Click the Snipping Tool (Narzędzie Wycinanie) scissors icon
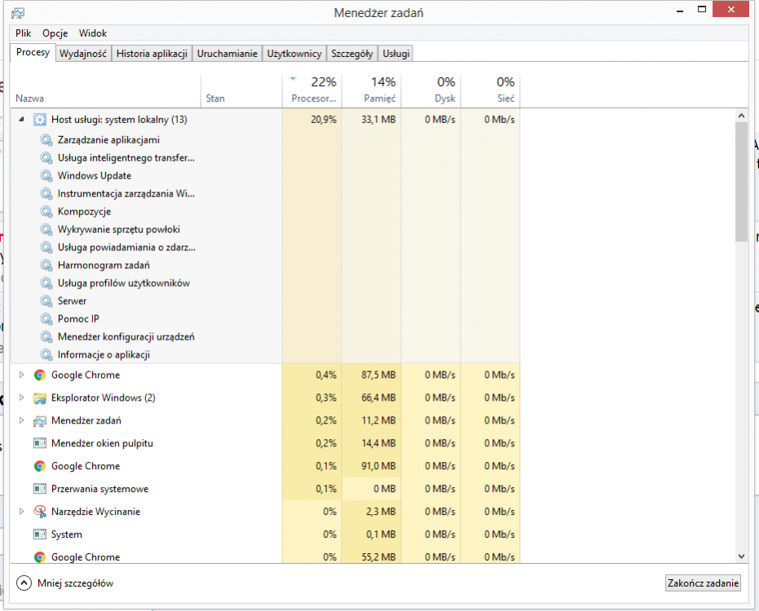 click(40, 512)
